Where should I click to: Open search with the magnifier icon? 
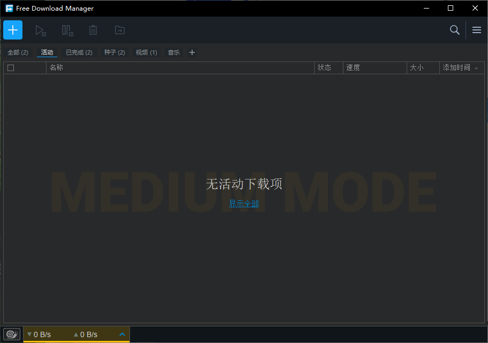point(454,30)
